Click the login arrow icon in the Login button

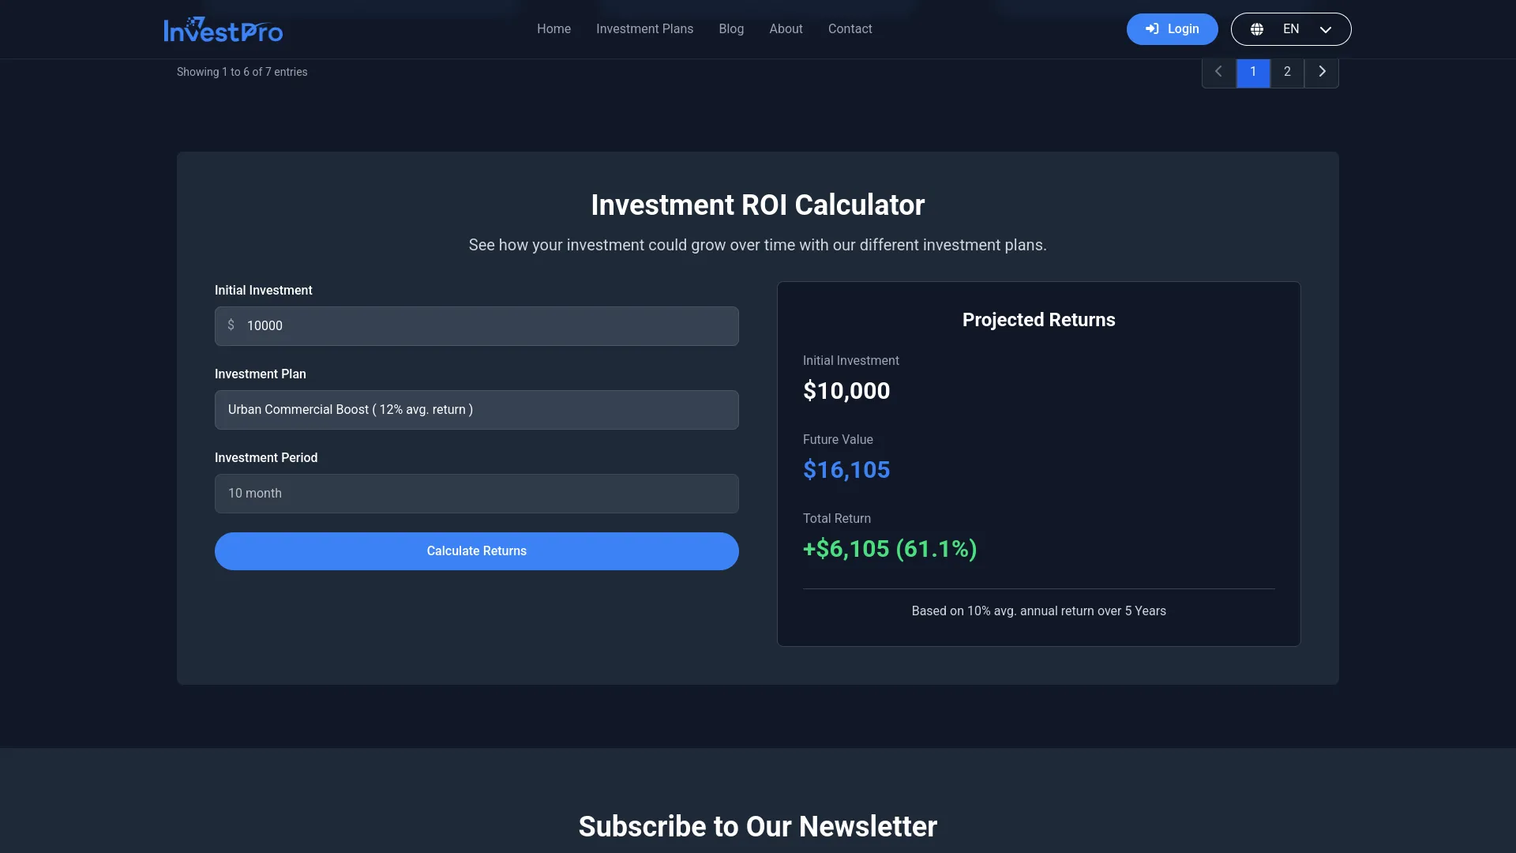click(1153, 28)
